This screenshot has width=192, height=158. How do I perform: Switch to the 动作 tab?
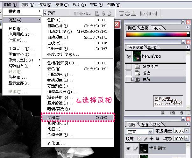[152, 47]
